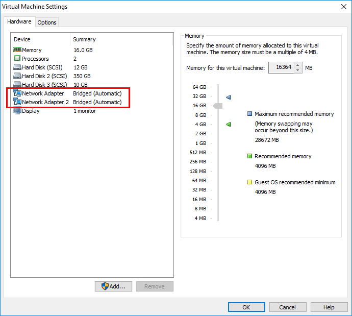Switch to the Hardware tab
352x316 pixels.
[x=19, y=21]
